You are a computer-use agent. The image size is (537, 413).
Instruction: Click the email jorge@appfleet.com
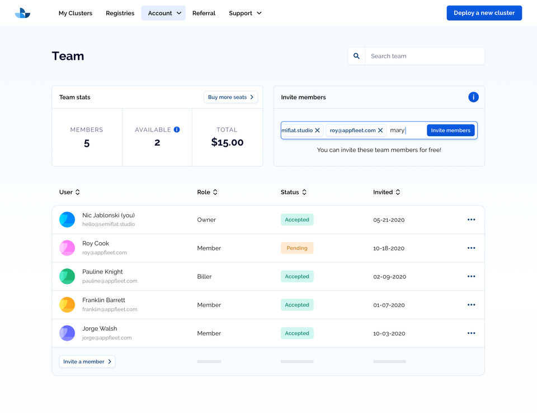click(107, 338)
